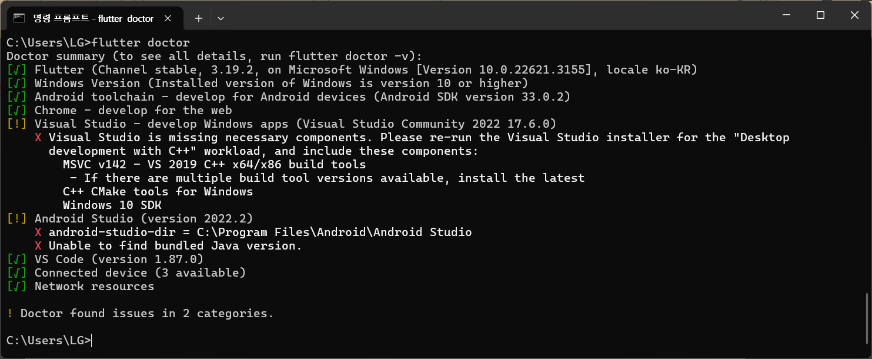Click the 'Windows Version' check line
The width and height of the screenshot is (872, 359).
[268, 84]
